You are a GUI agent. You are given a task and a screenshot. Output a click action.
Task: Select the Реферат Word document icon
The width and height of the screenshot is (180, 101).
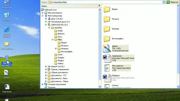click(107, 78)
